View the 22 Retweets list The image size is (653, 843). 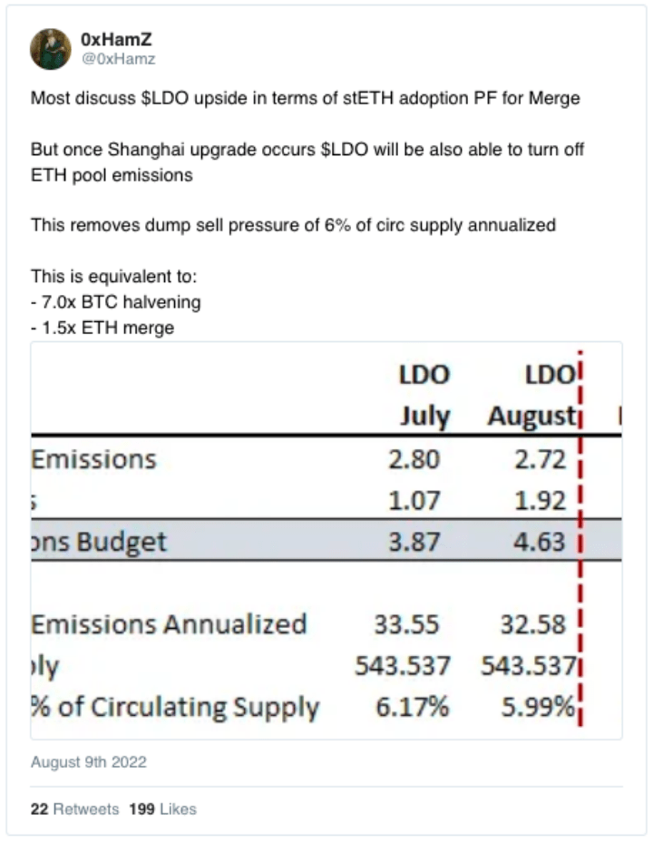coord(74,809)
